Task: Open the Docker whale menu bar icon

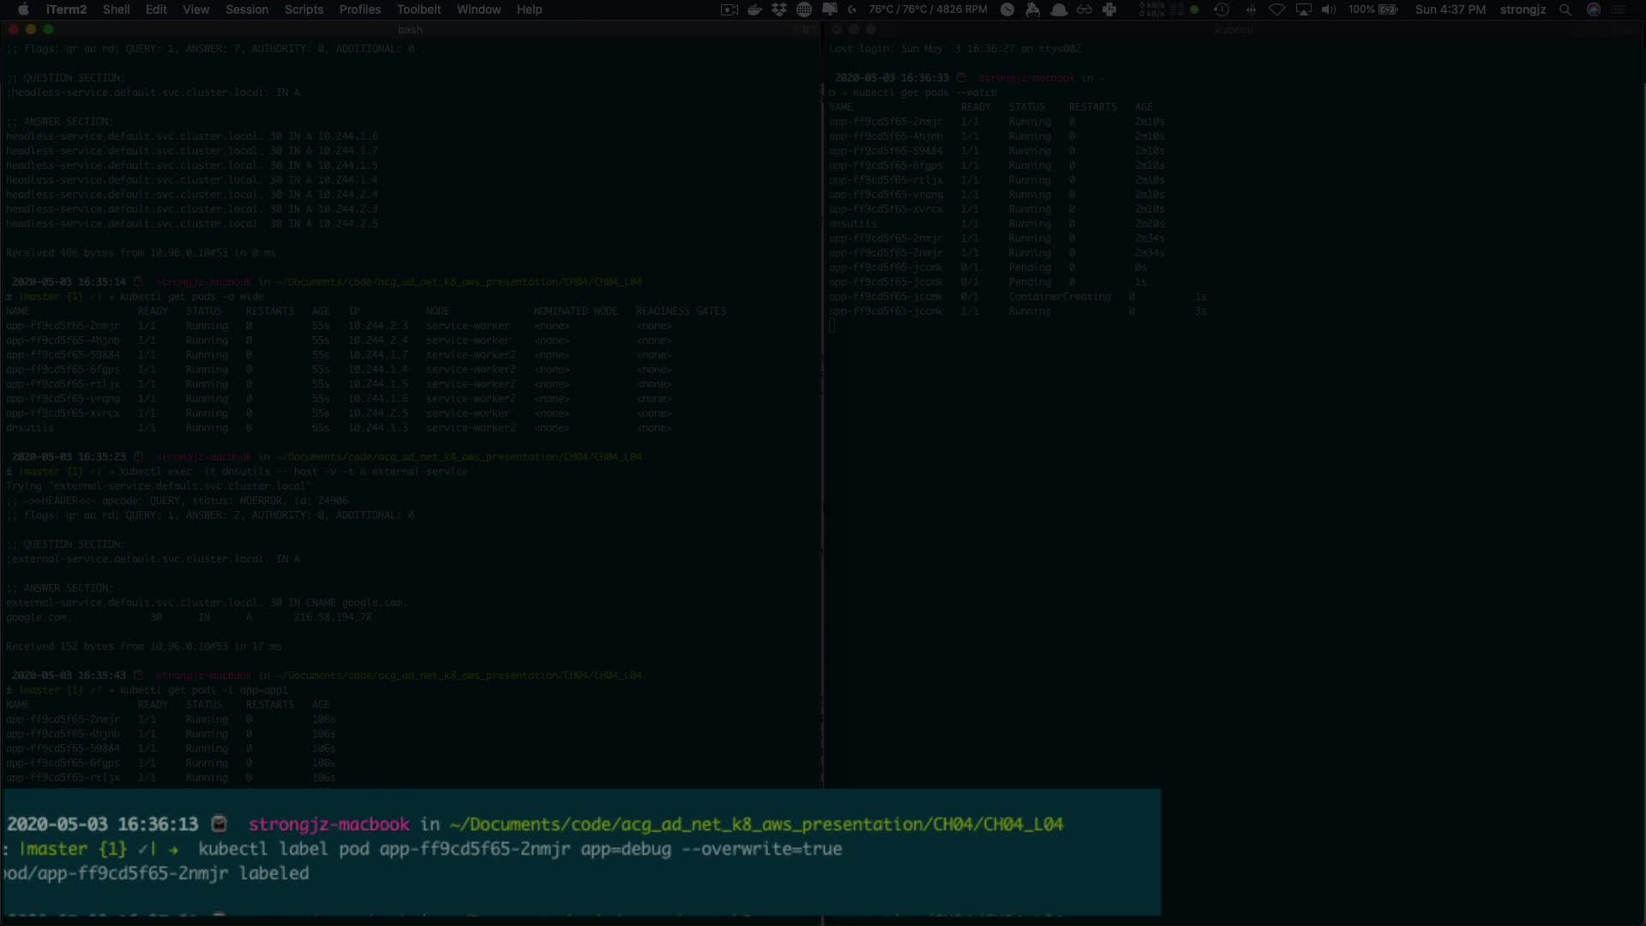Action: pyautogui.click(x=754, y=9)
